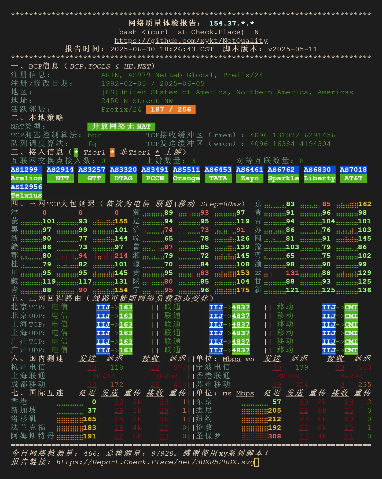Select the AS7018 AT&T badge

tap(353, 174)
